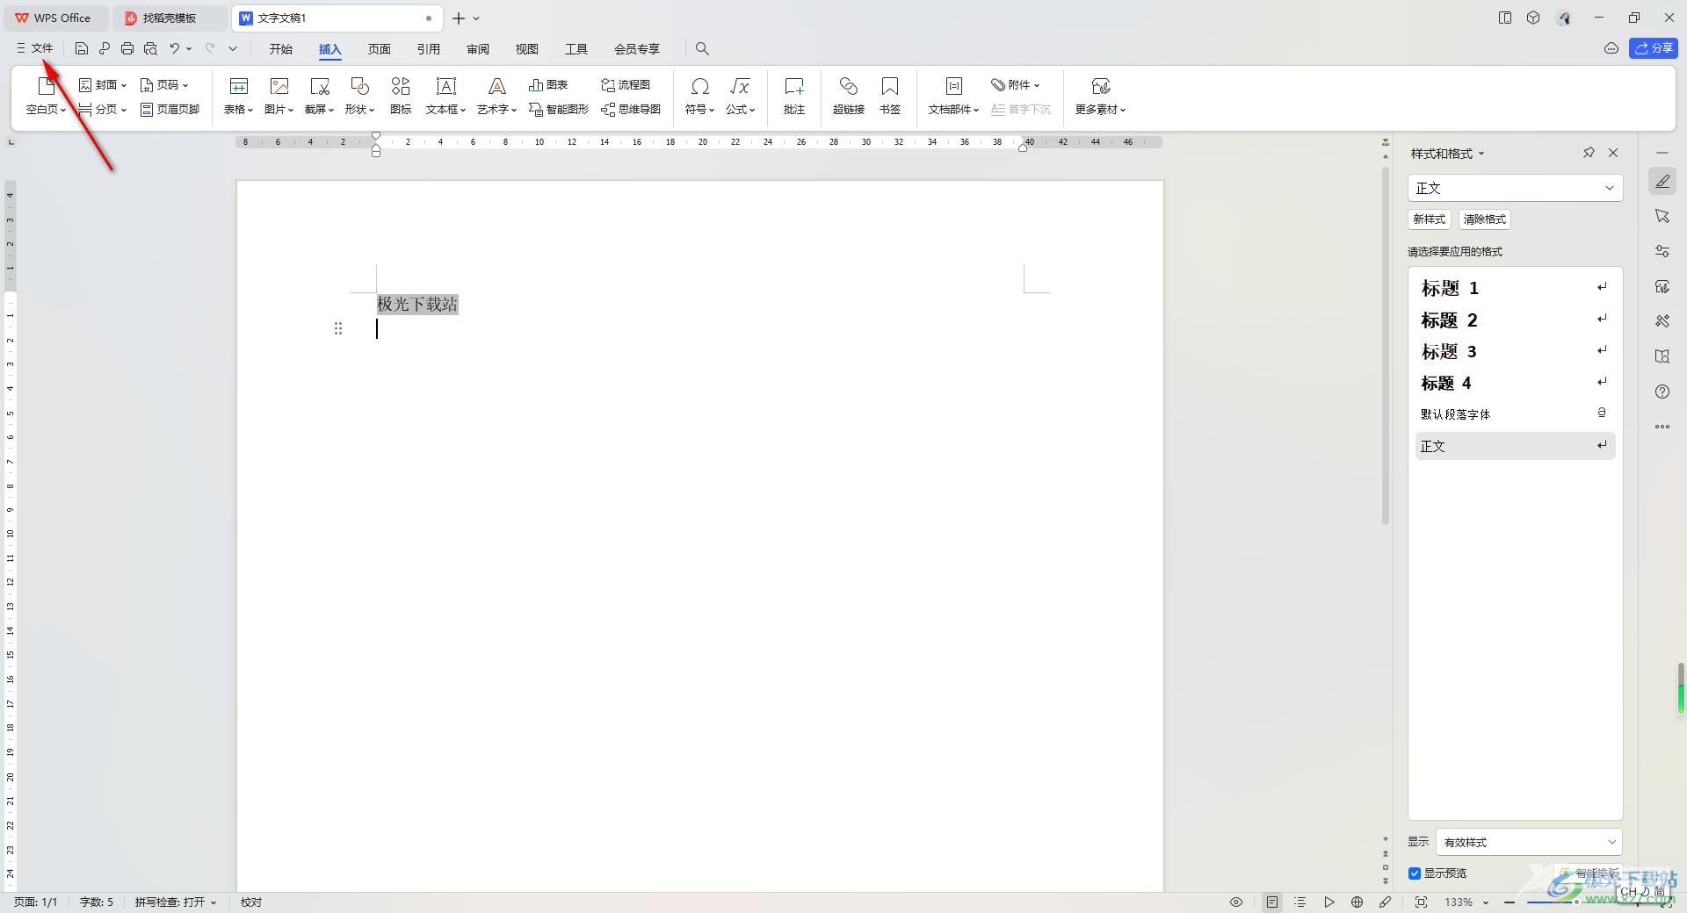This screenshot has height=913, width=1687.
Task: Expand the quick access toolbar customize chevron
Action: pyautogui.click(x=233, y=48)
